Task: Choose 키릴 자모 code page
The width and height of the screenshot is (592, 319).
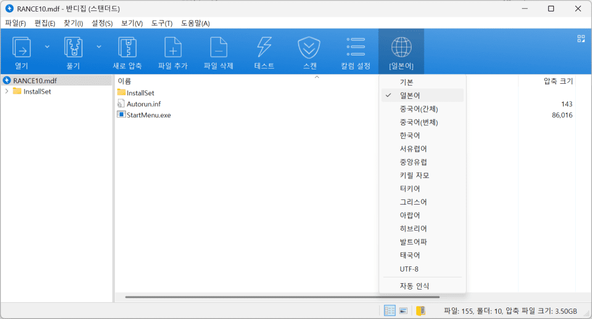Action: (423, 175)
